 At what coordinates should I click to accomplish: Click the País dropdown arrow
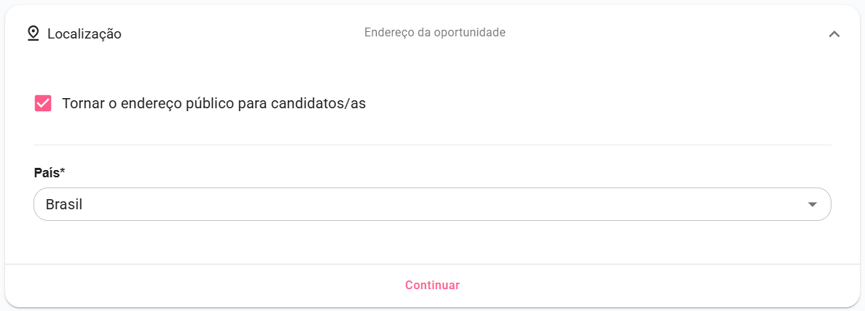813,205
